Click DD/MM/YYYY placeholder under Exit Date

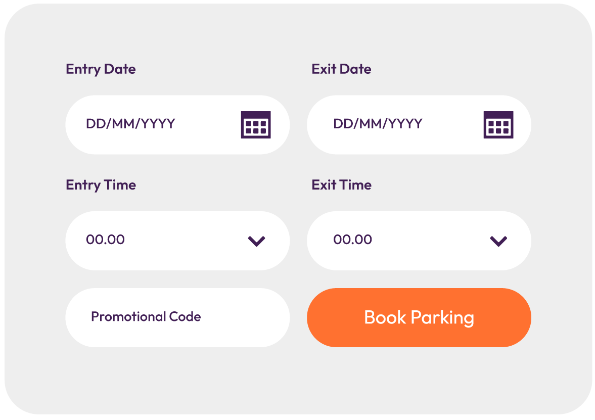click(x=378, y=124)
